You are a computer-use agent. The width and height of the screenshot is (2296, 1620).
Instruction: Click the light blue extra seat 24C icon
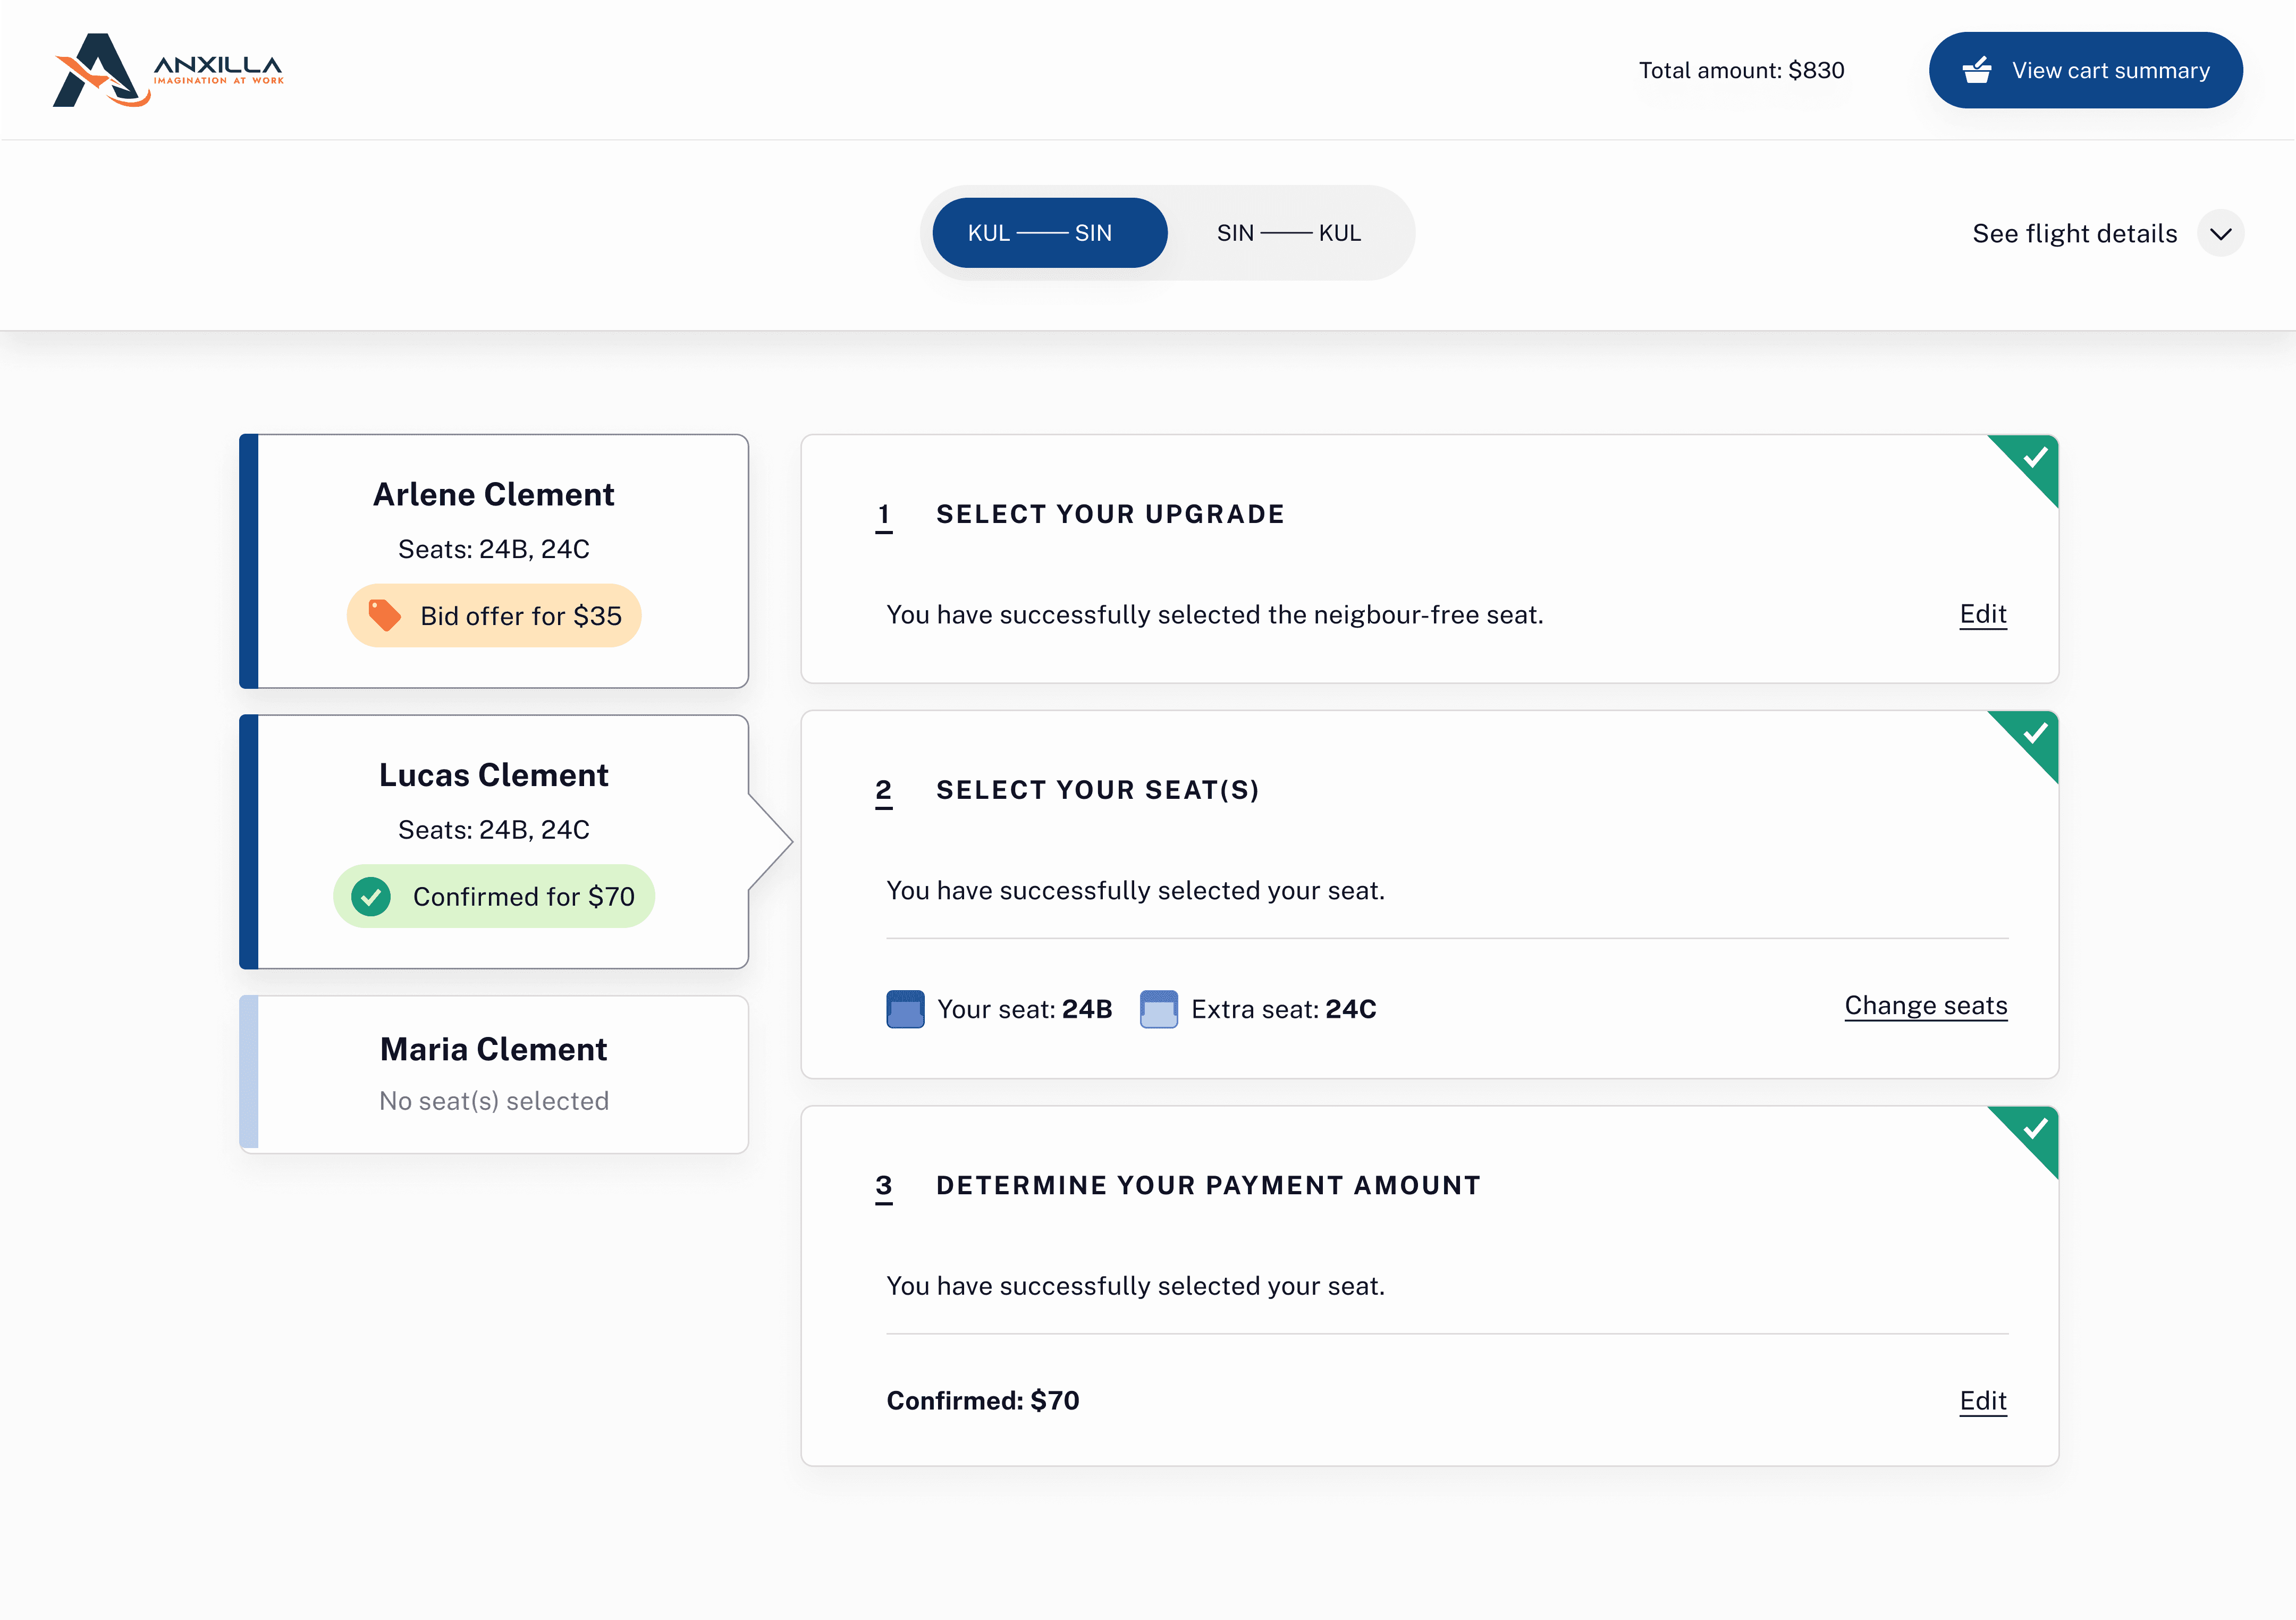[x=1158, y=1009]
